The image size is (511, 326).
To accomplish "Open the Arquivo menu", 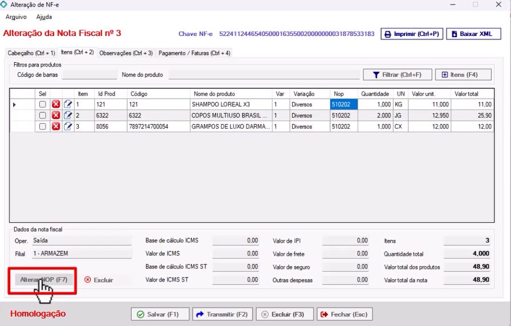I will (16, 17).
